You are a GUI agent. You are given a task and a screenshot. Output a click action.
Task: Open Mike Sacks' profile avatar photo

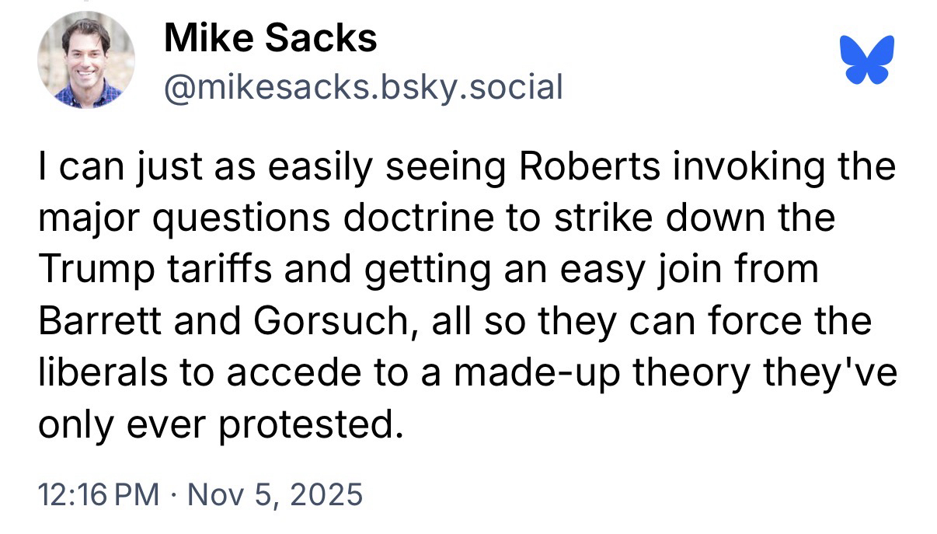pyautogui.click(x=85, y=60)
